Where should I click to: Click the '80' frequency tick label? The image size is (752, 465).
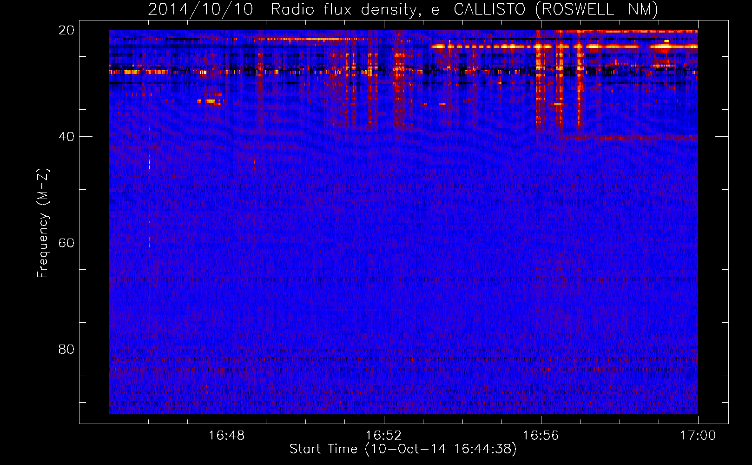pos(66,349)
